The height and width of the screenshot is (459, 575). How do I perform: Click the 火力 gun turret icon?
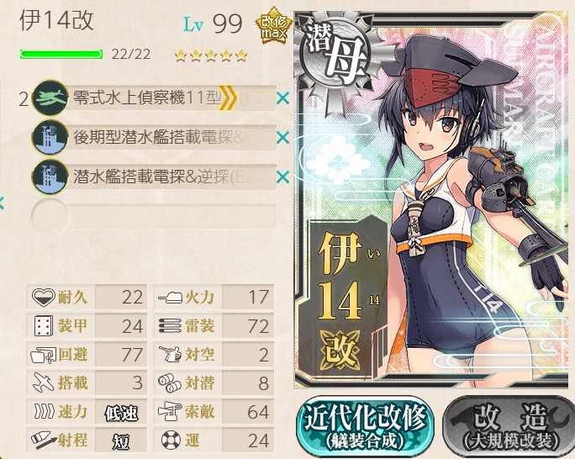170,297
